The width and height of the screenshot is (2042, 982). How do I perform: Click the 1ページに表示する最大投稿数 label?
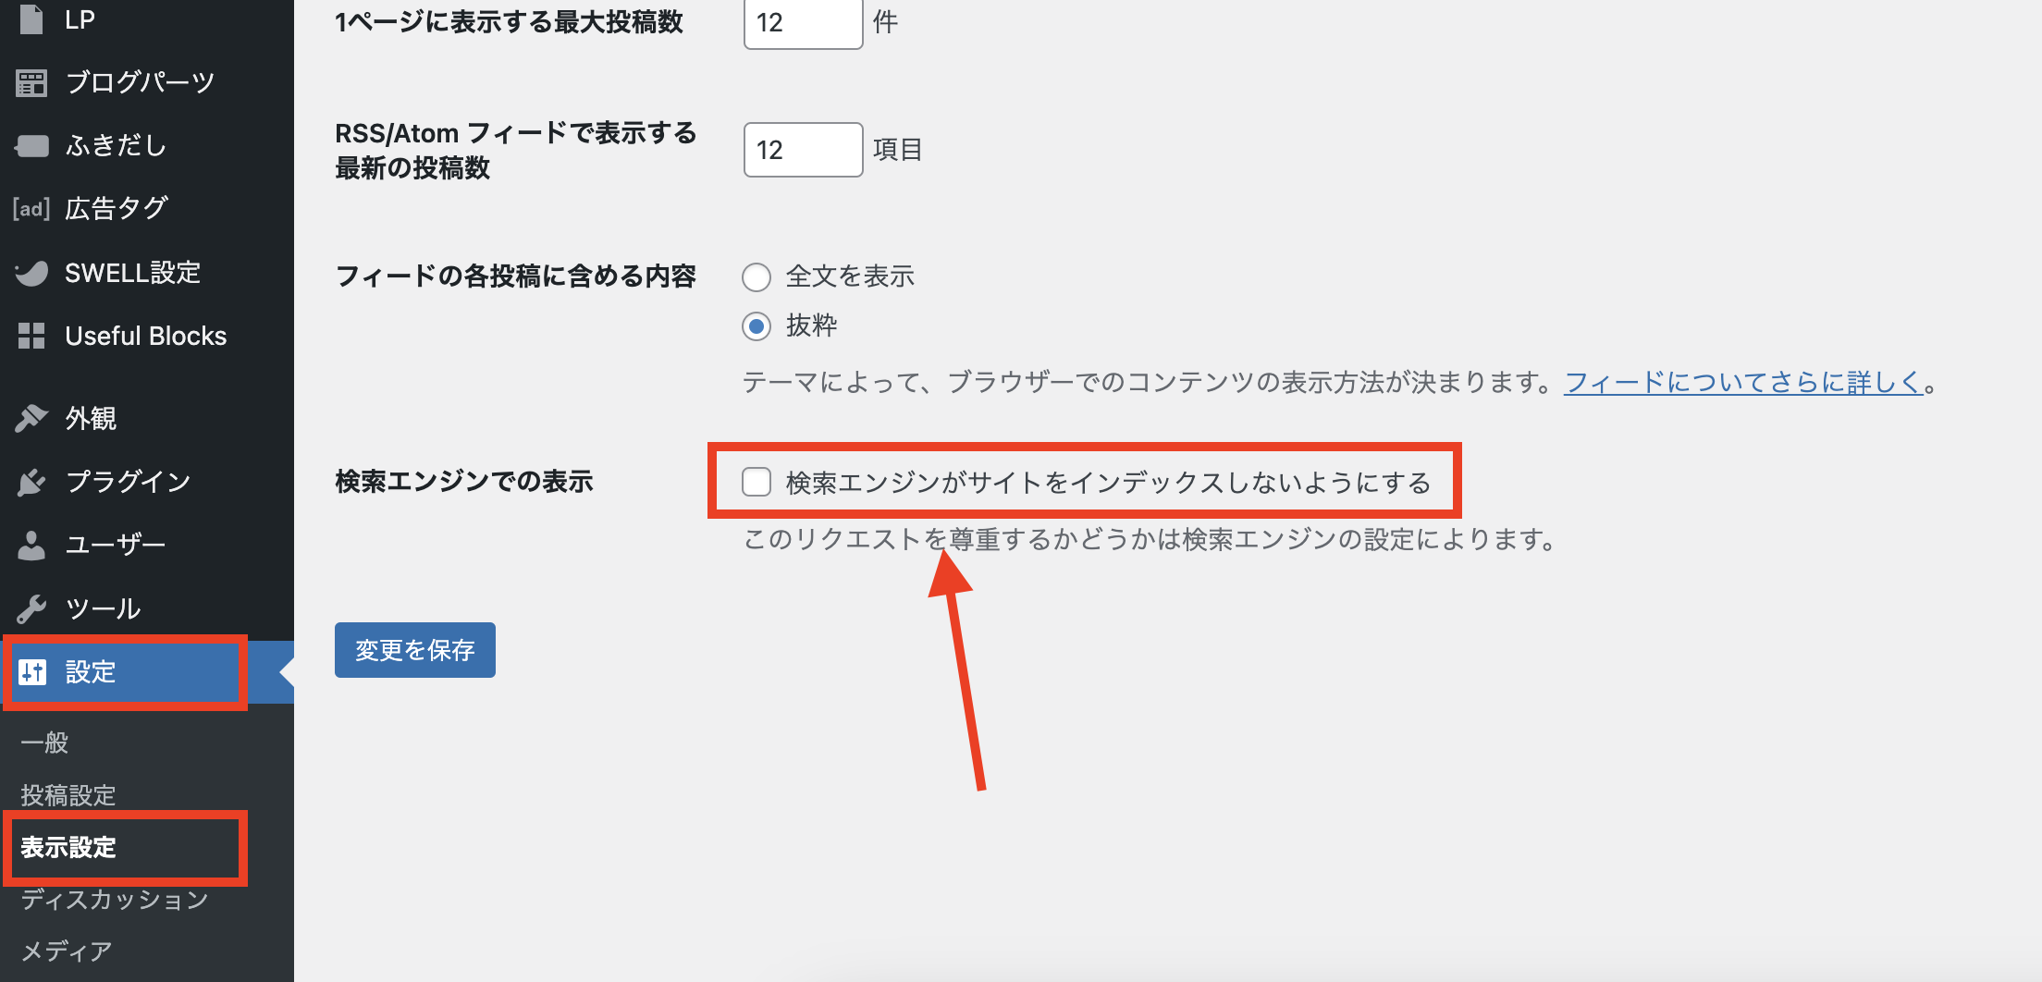[509, 22]
